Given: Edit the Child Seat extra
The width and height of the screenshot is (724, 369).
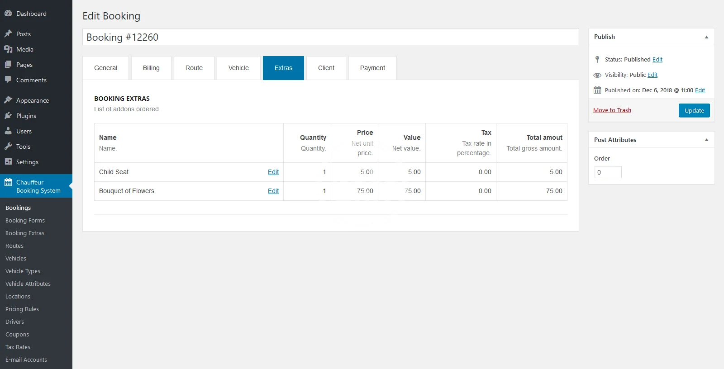Looking at the screenshot, I should [273, 172].
